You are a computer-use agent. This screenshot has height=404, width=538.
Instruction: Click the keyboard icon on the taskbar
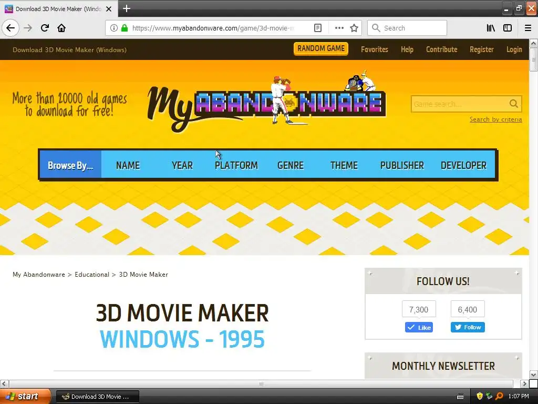460,397
